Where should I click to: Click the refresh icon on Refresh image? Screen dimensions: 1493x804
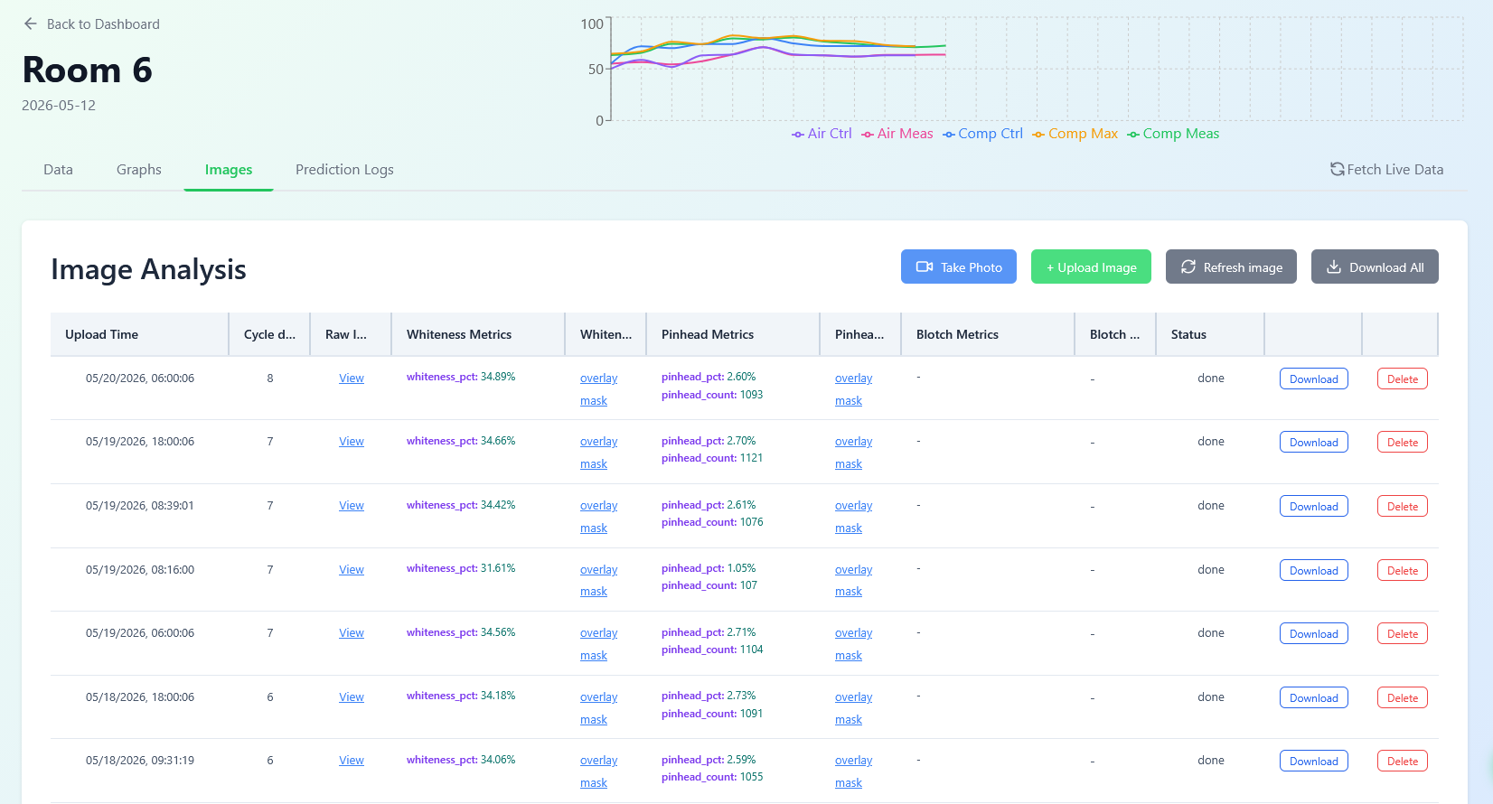[1188, 266]
